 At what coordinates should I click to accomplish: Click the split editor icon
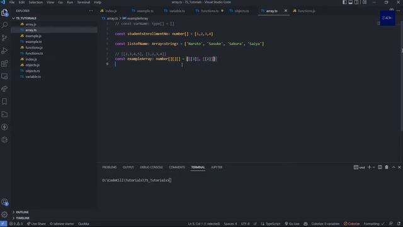click(x=392, y=9)
